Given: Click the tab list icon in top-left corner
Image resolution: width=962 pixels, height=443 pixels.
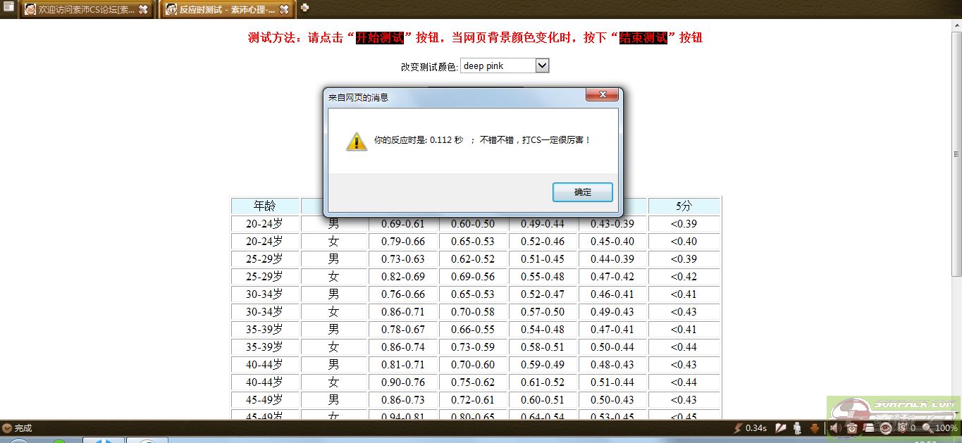Looking at the screenshot, I should 8,8.
